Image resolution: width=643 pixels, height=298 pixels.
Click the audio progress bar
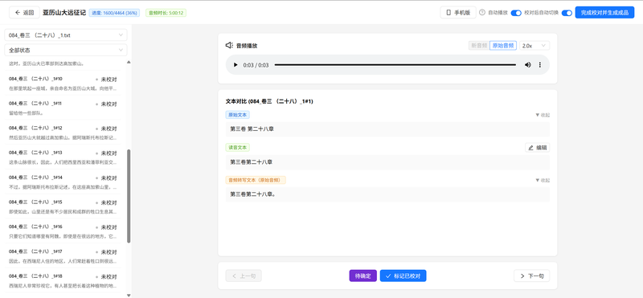[395, 65]
